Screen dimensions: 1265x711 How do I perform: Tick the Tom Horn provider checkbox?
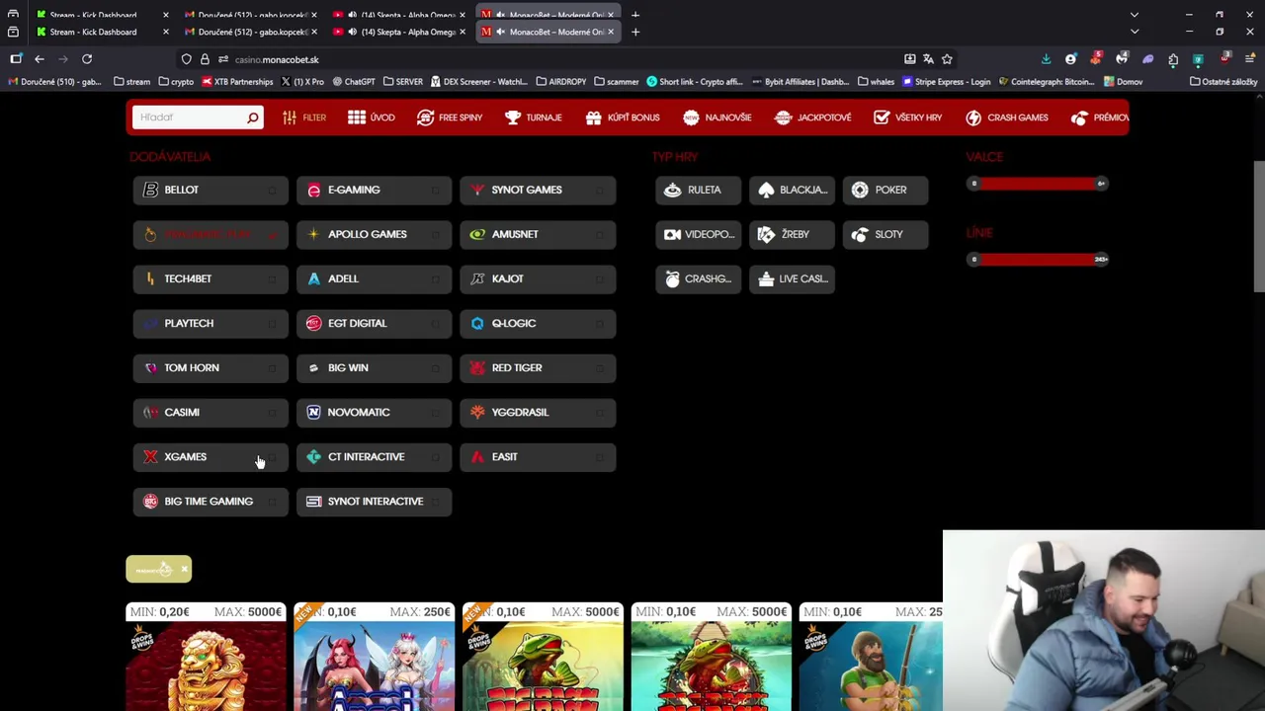tap(272, 368)
